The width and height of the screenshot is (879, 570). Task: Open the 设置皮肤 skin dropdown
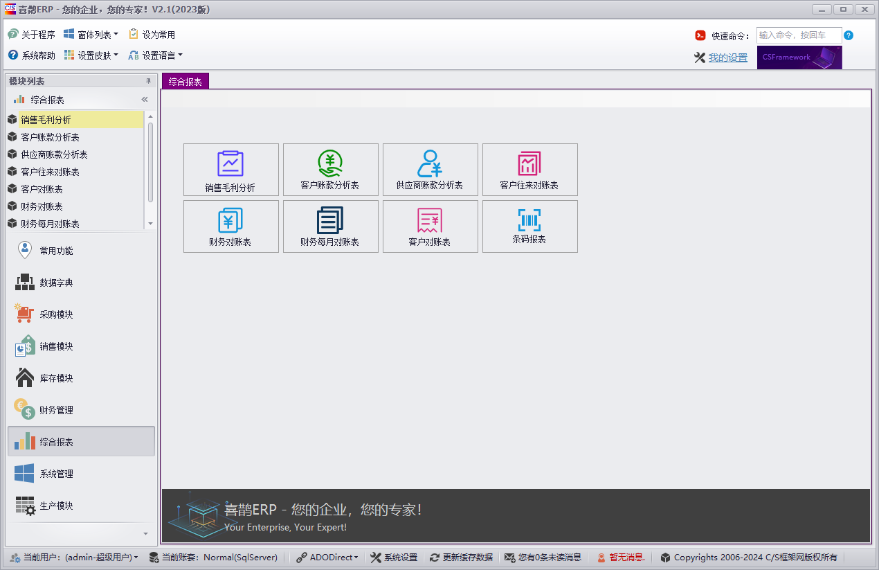[x=91, y=55]
